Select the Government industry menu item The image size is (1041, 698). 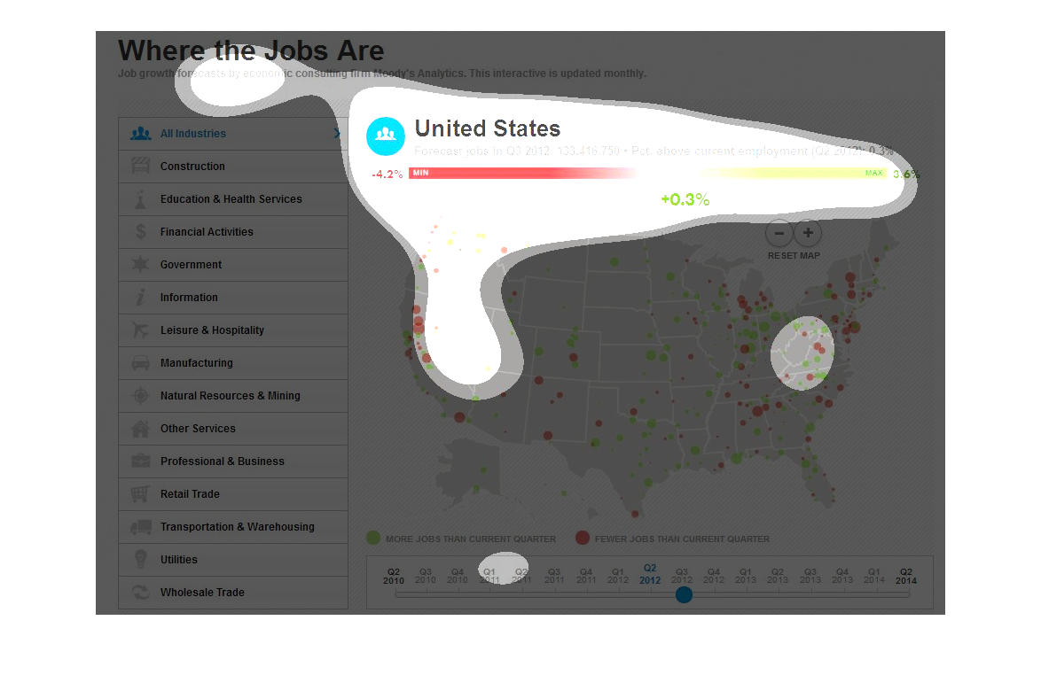tap(191, 265)
